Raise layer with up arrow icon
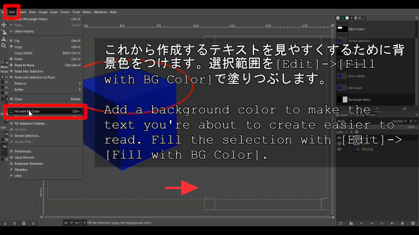The height and width of the screenshot is (235, 419). pos(361,223)
